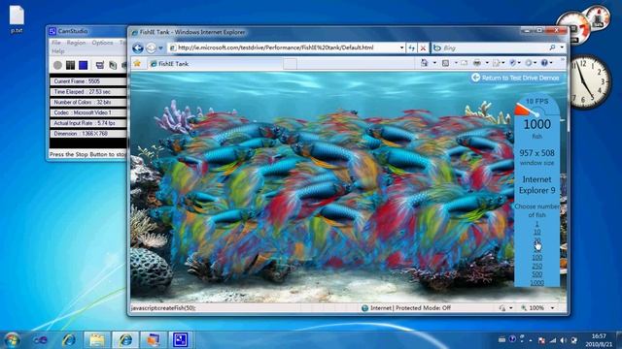Open the Windows Start orb

point(12,340)
